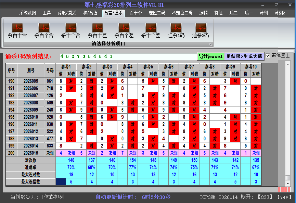Click the 导出excel button
Viewport: 296px width, 203px height.
click(x=211, y=56)
